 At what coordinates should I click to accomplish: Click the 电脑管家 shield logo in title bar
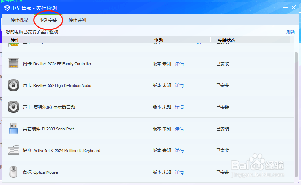pos(7,8)
